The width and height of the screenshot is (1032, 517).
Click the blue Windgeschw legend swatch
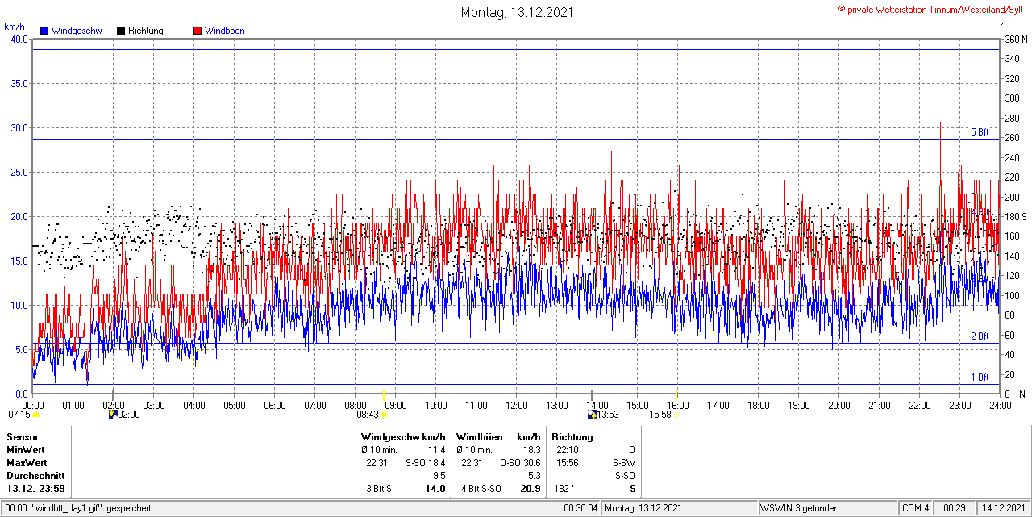pyautogui.click(x=44, y=31)
